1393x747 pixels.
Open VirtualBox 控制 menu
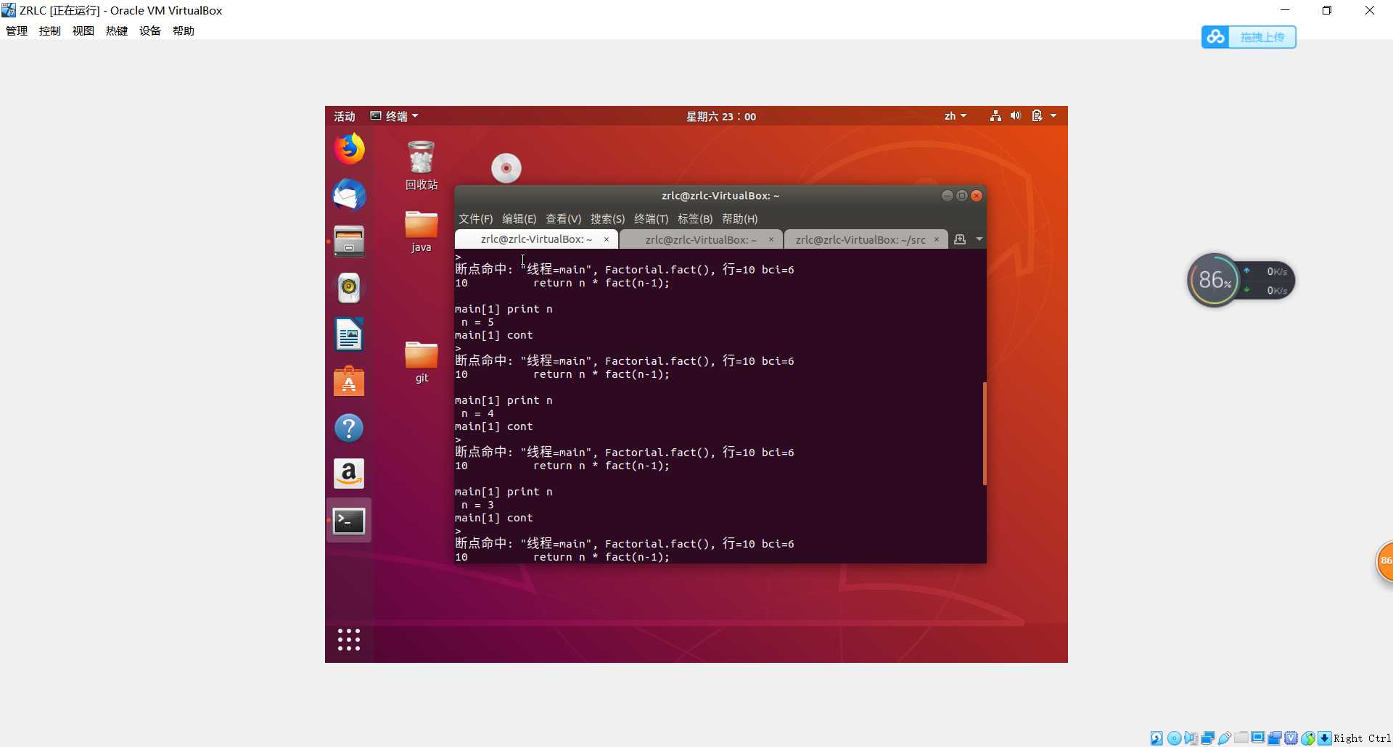point(50,30)
